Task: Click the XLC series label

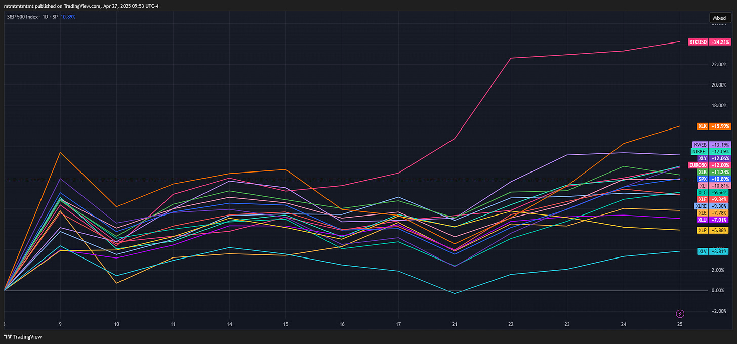Action: (x=702, y=193)
